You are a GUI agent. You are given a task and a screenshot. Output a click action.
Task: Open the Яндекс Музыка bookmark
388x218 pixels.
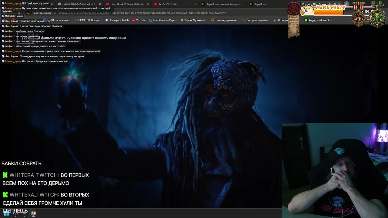coord(193,20)
